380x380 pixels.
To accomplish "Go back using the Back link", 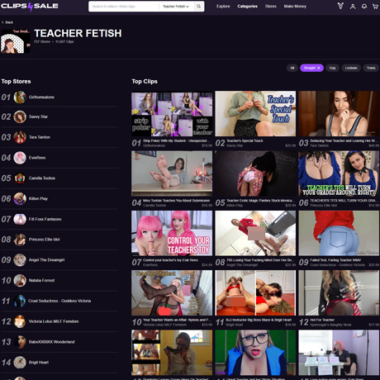I will pyautogui.click(x=7, y=22).
